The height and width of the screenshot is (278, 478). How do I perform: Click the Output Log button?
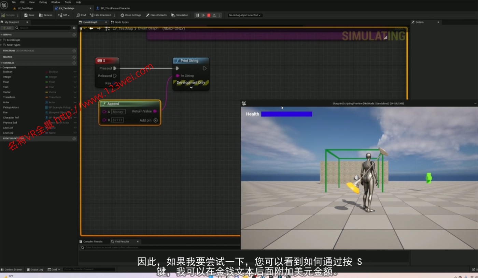(35, 269)
